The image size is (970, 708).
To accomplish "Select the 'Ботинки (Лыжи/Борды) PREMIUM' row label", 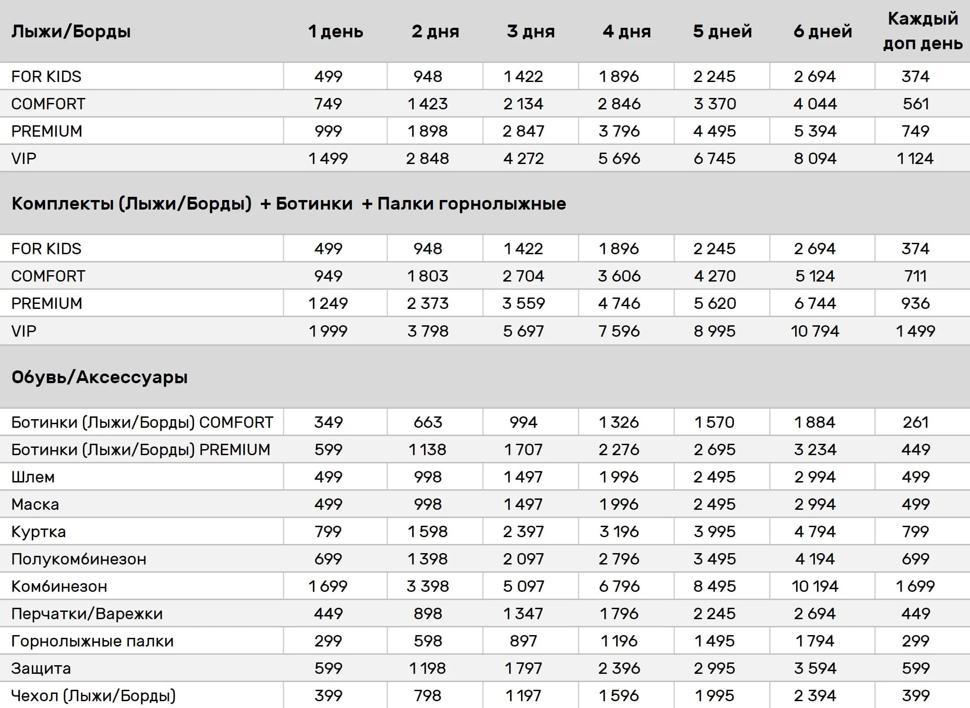I will click(141, 450).
